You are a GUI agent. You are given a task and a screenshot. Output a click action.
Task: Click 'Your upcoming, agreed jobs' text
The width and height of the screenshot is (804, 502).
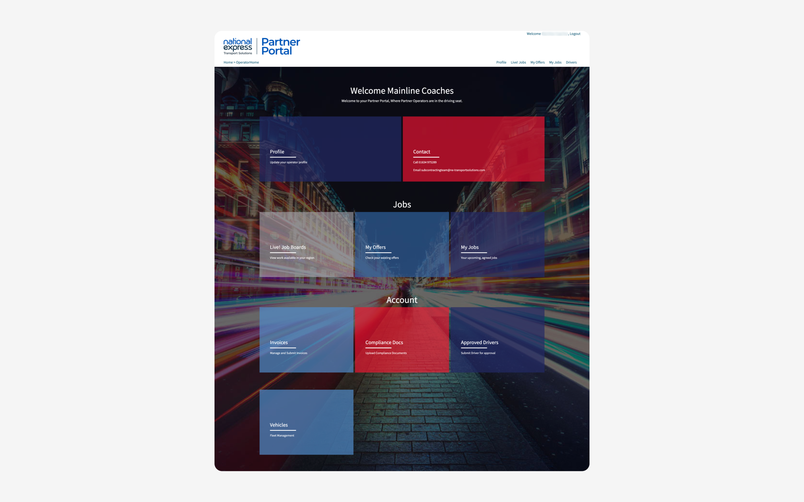[479, 258]
